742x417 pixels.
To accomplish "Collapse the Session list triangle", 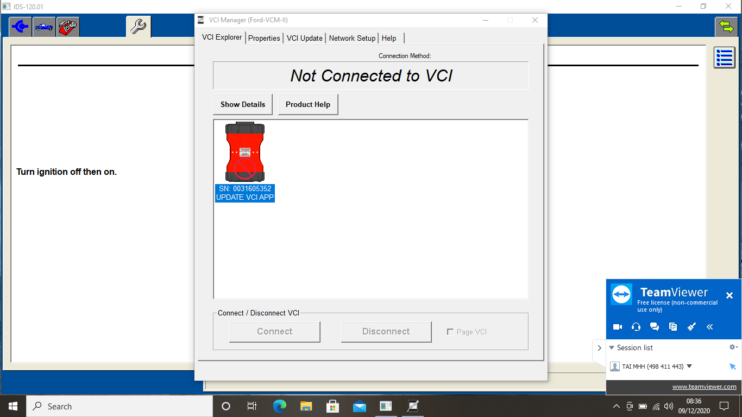I will coord(612,347).
